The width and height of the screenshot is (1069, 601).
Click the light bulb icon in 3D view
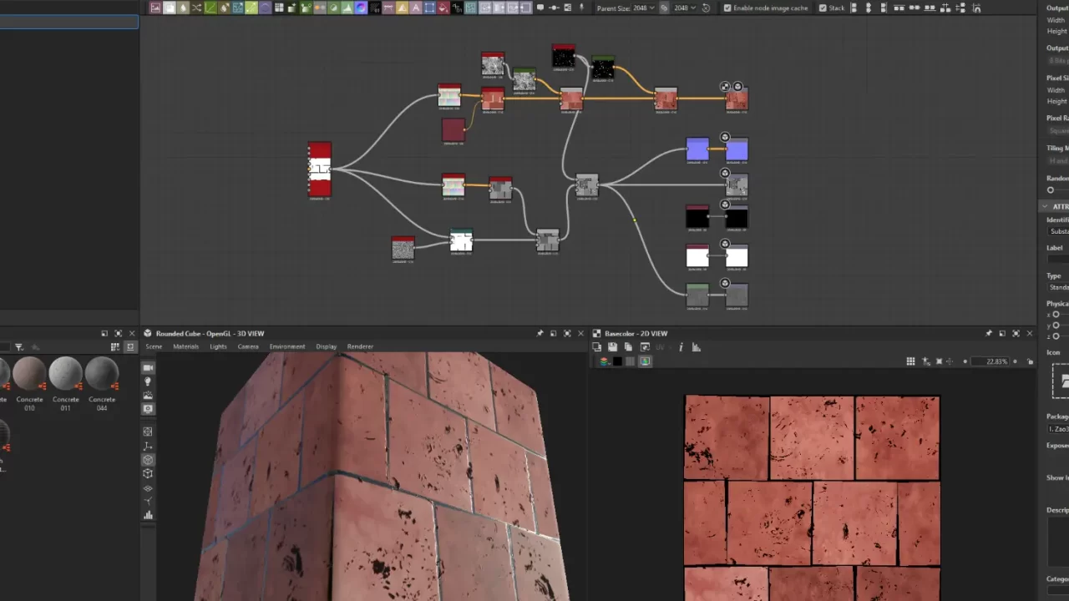148,381
